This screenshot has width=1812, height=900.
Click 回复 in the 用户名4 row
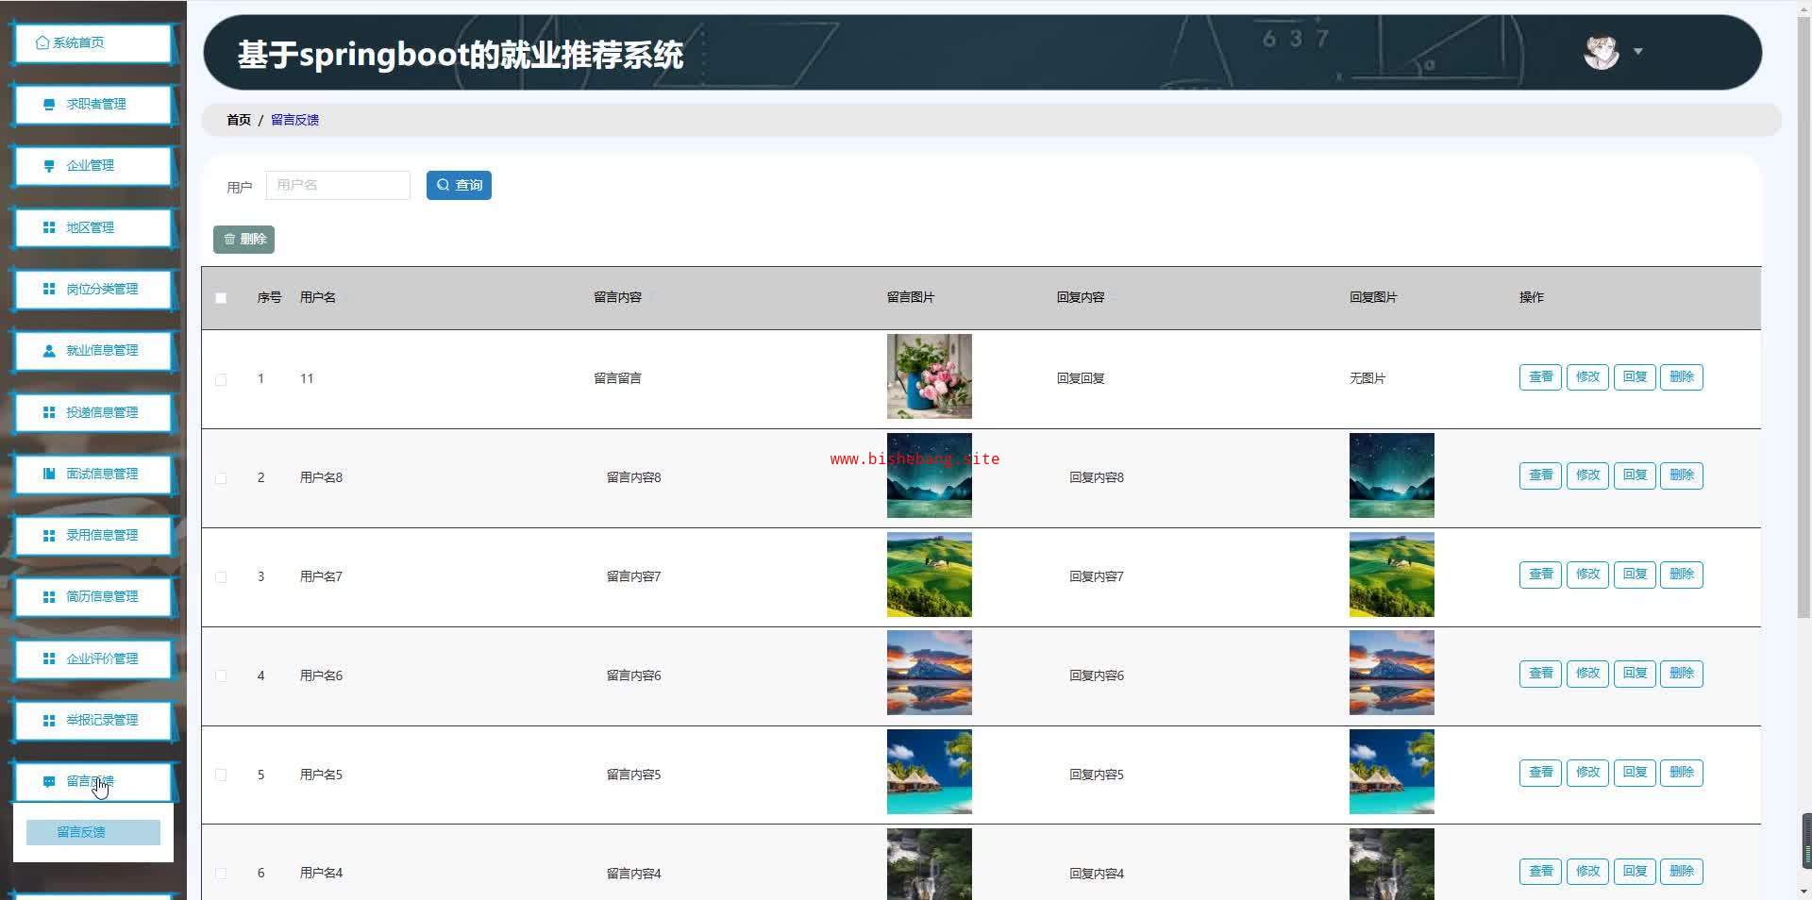click(x=1635, y=872)
